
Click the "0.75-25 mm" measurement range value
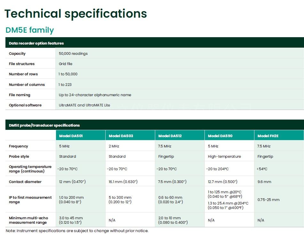(x=268, y=200)
